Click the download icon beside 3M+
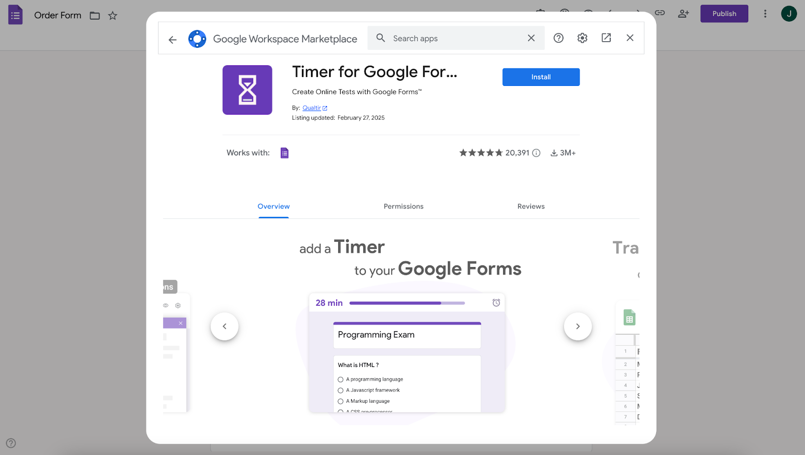This screenshot has width=805, height=455. pos(554,153)
